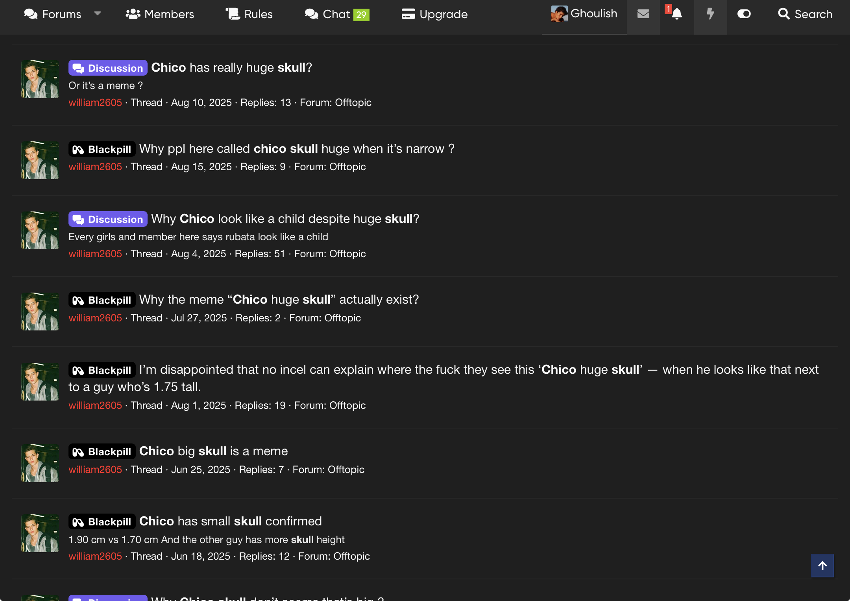
Task: Open the Members menu item
Action: (160, 14)
